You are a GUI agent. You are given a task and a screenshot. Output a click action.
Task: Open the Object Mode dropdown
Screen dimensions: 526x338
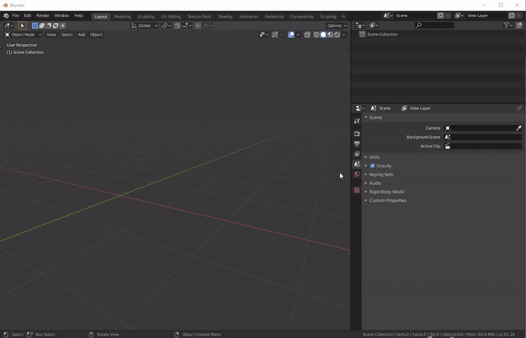(x=23, y=35)
